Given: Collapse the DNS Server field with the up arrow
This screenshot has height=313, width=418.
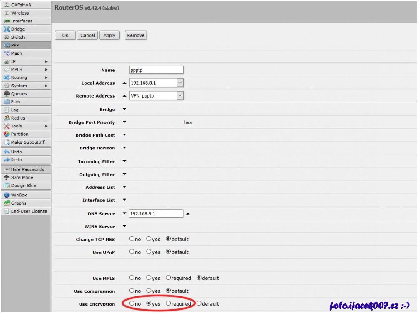Looking at the screenshot, I should 187,213.
